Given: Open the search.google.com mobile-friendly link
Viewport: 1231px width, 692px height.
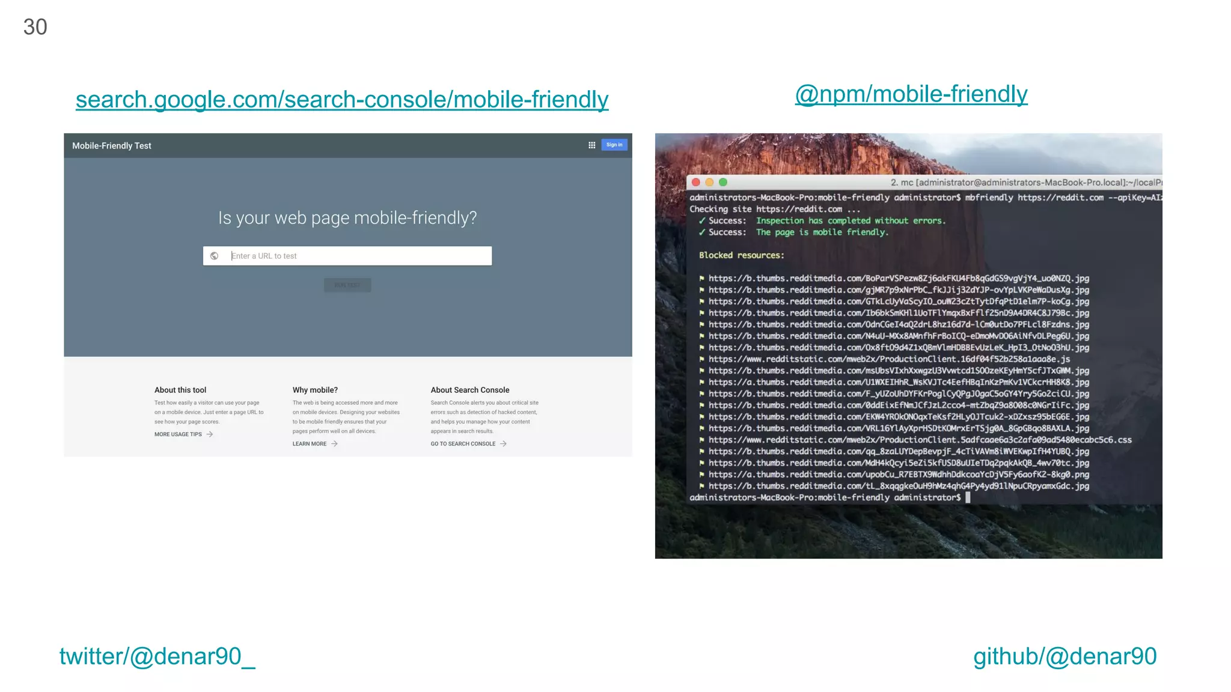Looking at the screenshot, I should pyautogui.click(x=342, y=99).
